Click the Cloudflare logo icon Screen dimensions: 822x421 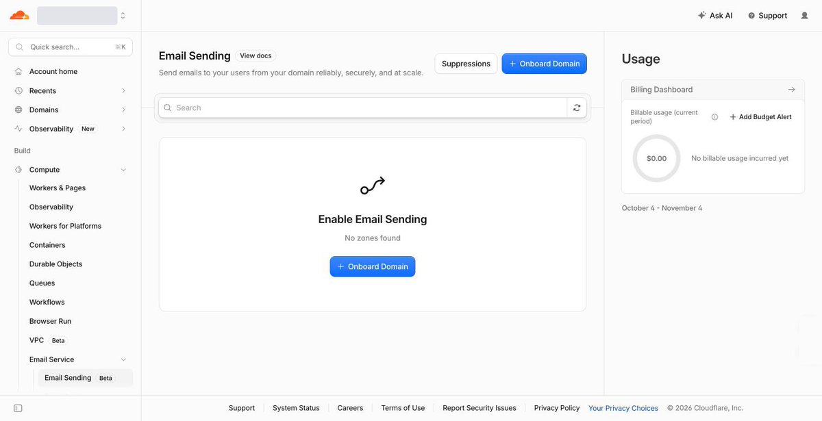(19, 15)
